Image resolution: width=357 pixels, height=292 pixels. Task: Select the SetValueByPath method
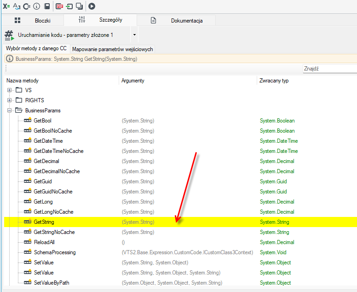52,283
